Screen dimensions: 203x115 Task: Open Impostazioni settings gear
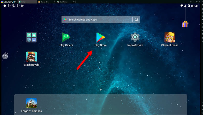click(135, 37)
